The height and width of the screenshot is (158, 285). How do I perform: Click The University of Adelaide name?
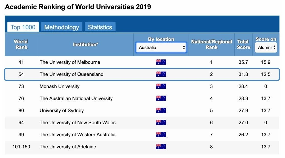68,147
